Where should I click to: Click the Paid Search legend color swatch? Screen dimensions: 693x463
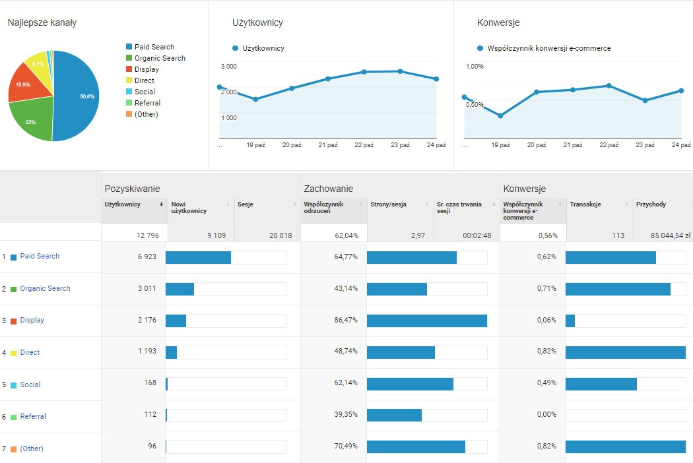[129, 47]
